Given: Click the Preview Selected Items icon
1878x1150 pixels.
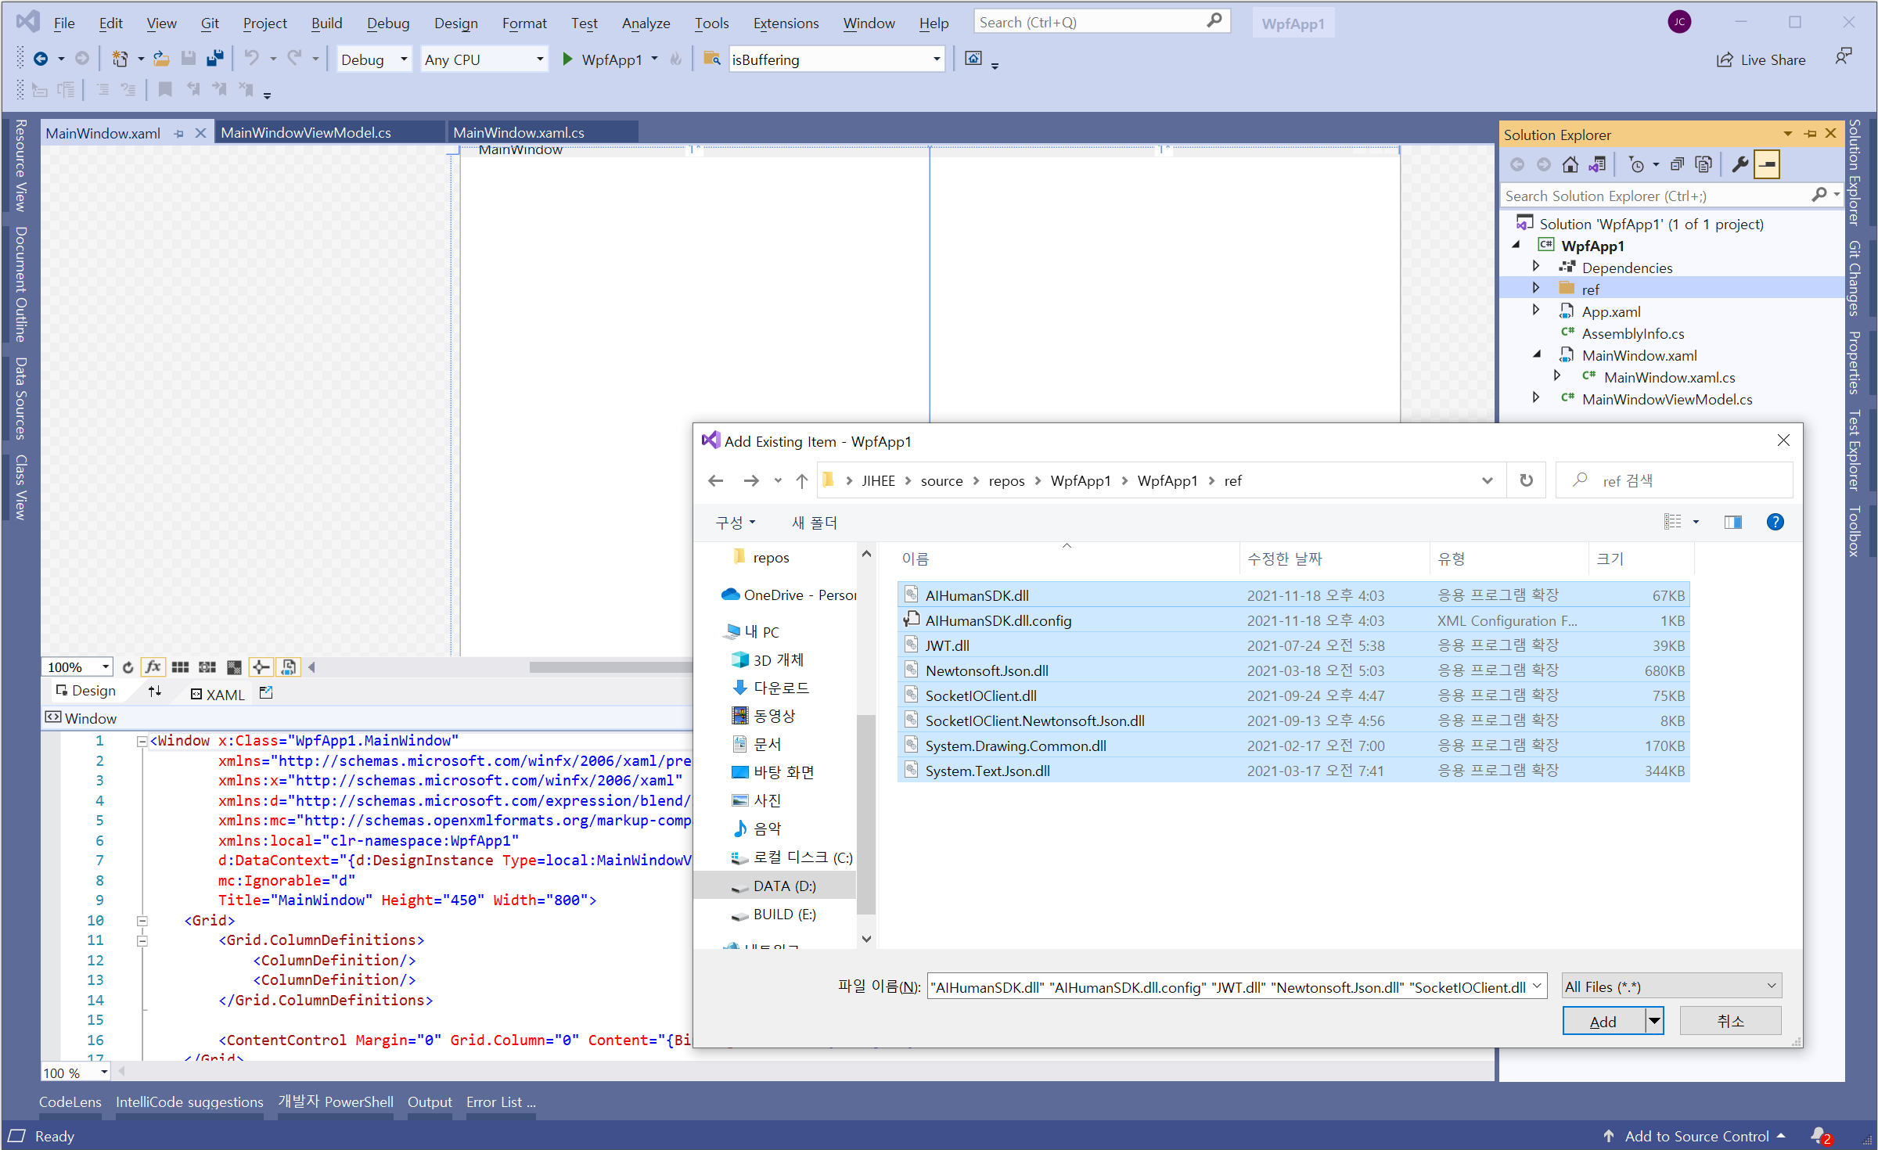Looking at the screenshot, I should (1768, 164).
